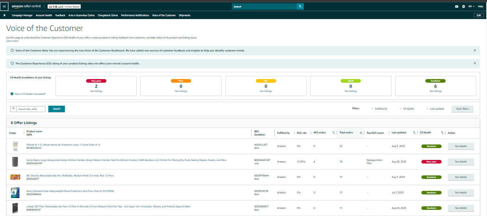Click the Help link at top right
Screen dimensions: 487x216
[481, 6]
